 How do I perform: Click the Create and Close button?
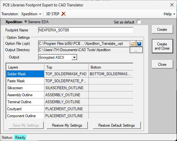point(162,46)
